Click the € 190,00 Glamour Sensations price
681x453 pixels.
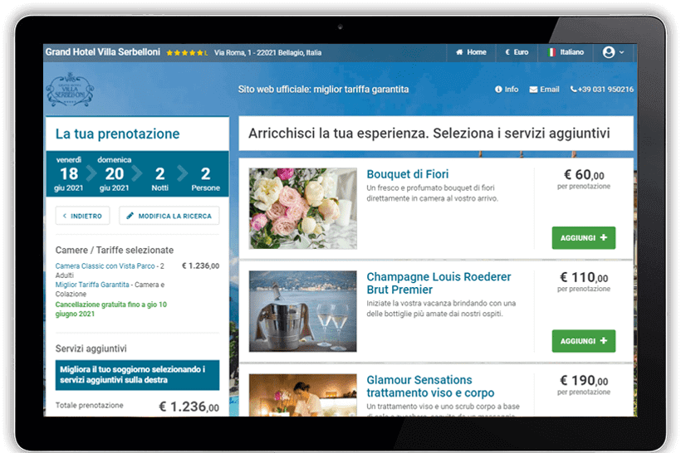point(584,381)
